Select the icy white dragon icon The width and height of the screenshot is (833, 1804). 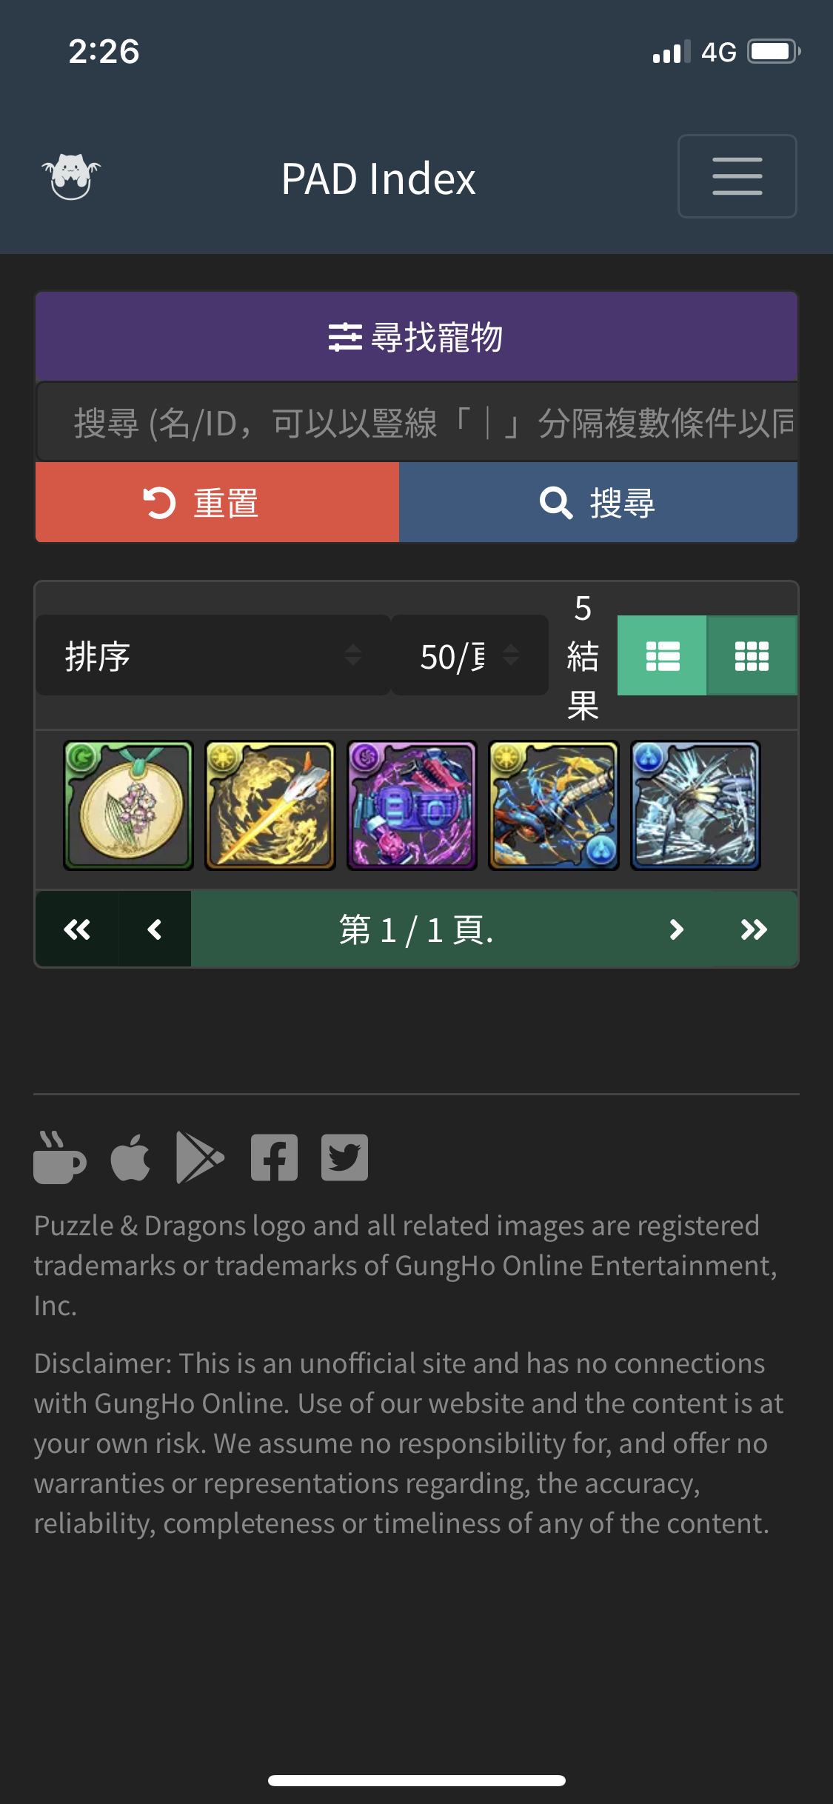point(695,805)
